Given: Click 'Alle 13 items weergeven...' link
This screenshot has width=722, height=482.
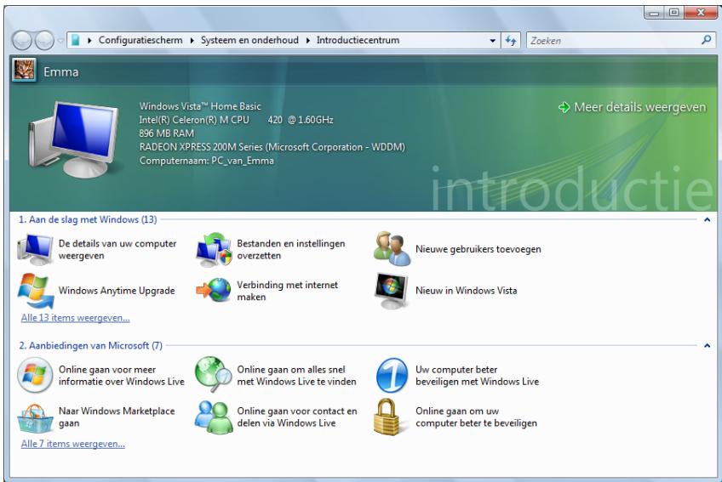Looking at the screenshot, I should point(75,318).
